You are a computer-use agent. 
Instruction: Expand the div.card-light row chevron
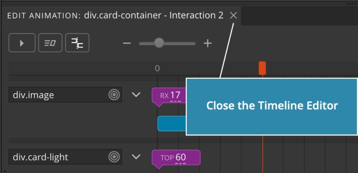[x=136, y=157]
